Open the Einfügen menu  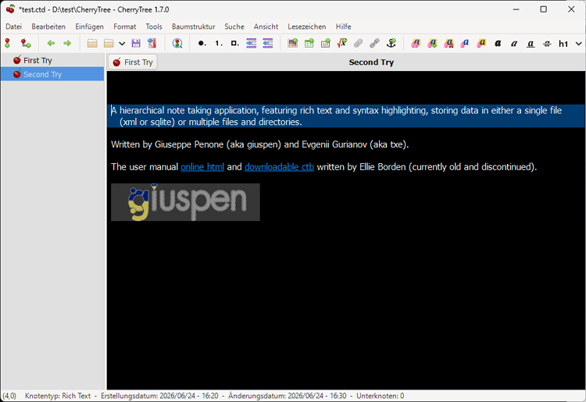[89, 27]
